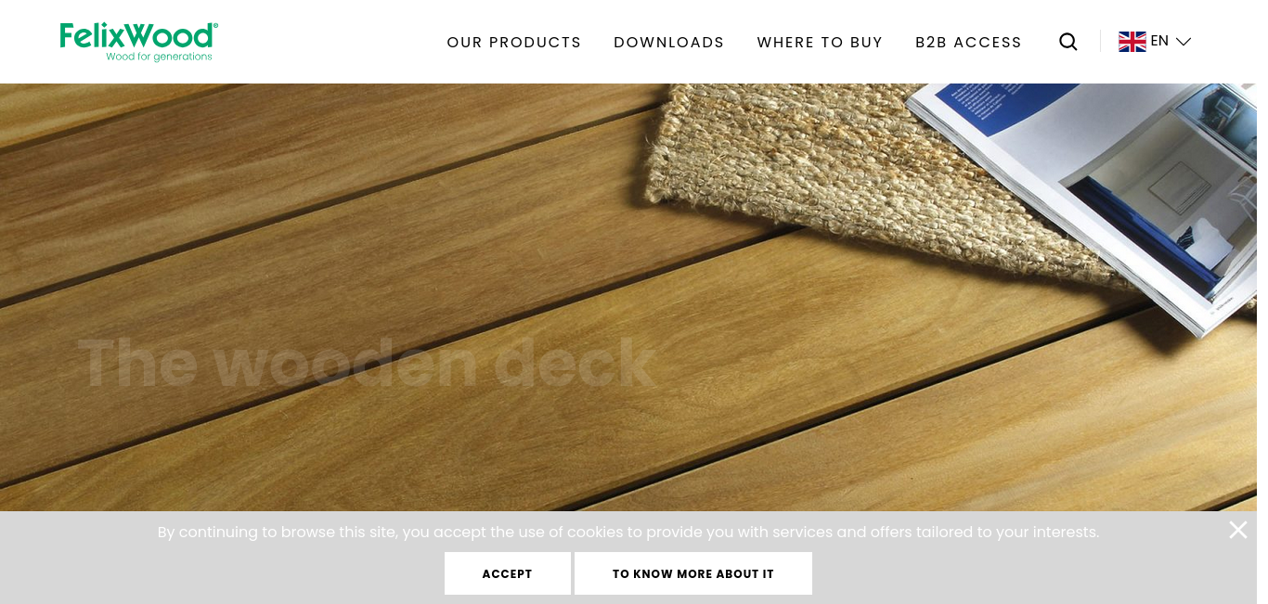This screenshot has width=1268, height=604.
Task: Go to the Downloads menu item
Action: coord(669,43)
